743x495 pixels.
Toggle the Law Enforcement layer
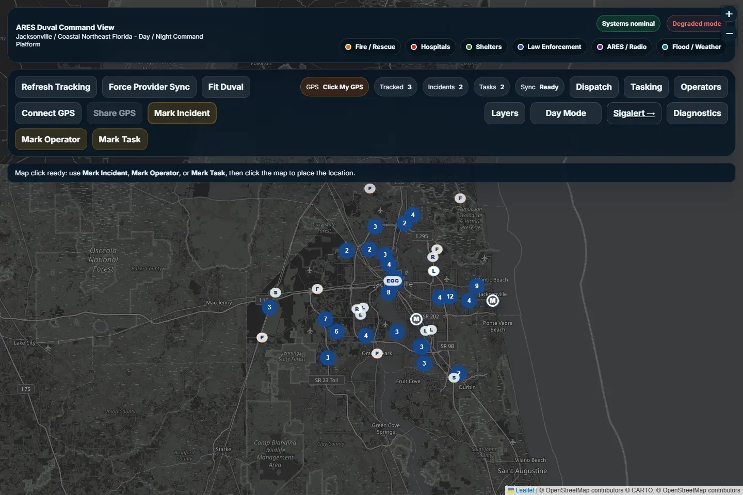coord(550,47)
